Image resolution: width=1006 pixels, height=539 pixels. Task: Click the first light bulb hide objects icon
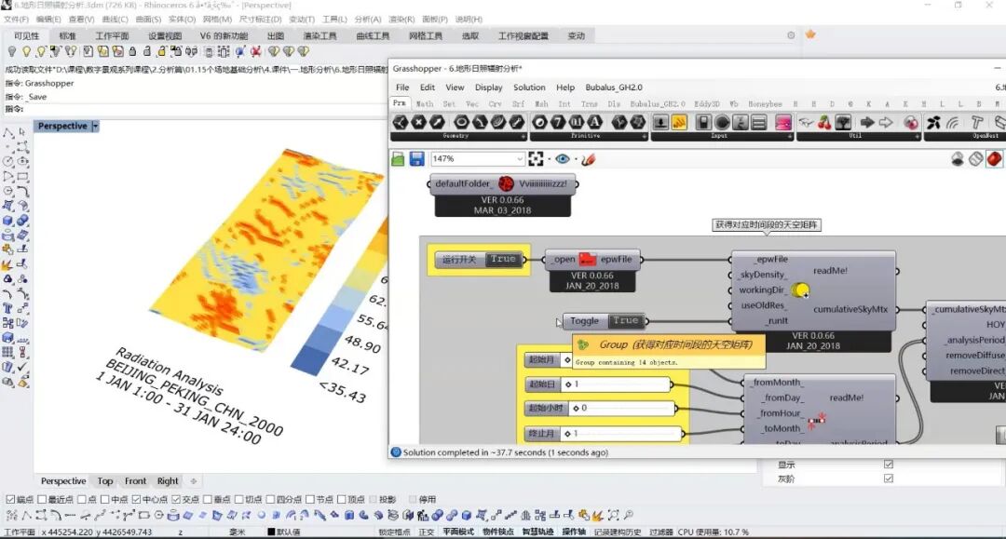coord(11,51)
